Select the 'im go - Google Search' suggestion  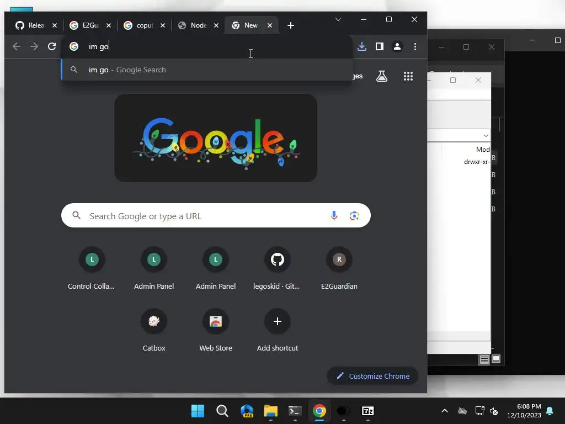pyautogui.click(x=207, y=70)
